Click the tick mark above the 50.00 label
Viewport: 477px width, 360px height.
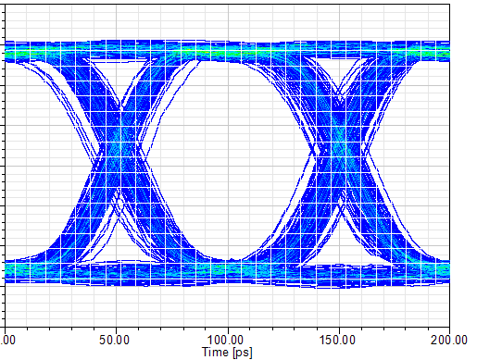116,329
